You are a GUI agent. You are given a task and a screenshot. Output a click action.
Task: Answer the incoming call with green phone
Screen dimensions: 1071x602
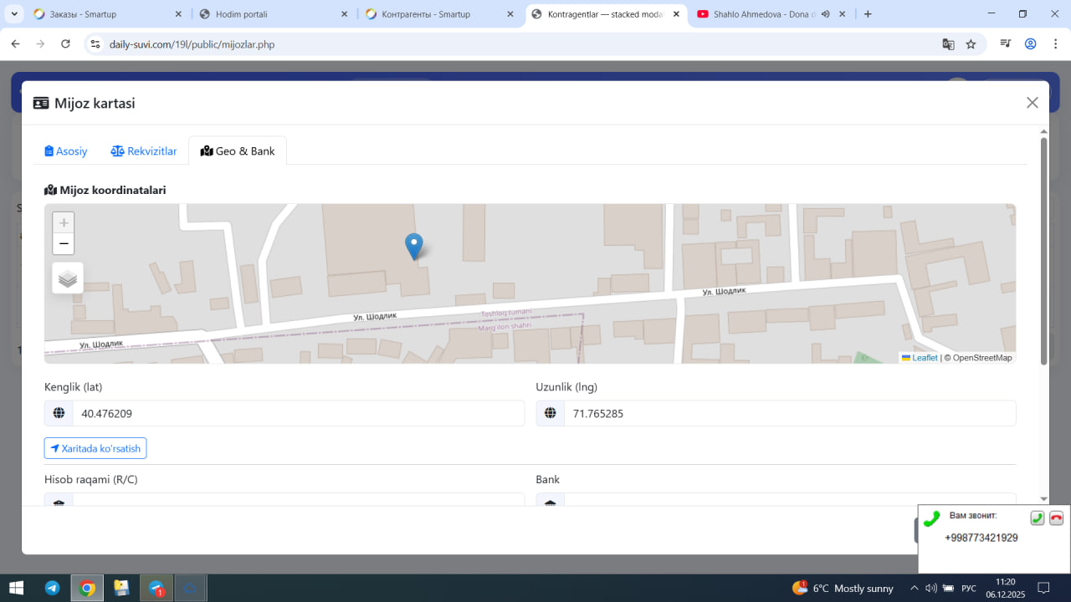[1037, 518]
